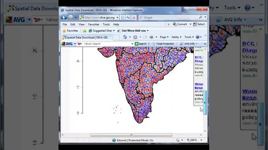This screenshot has height=150, width=268.
Task: Click the horizontal scrollbar thumb
Action: 131,135
